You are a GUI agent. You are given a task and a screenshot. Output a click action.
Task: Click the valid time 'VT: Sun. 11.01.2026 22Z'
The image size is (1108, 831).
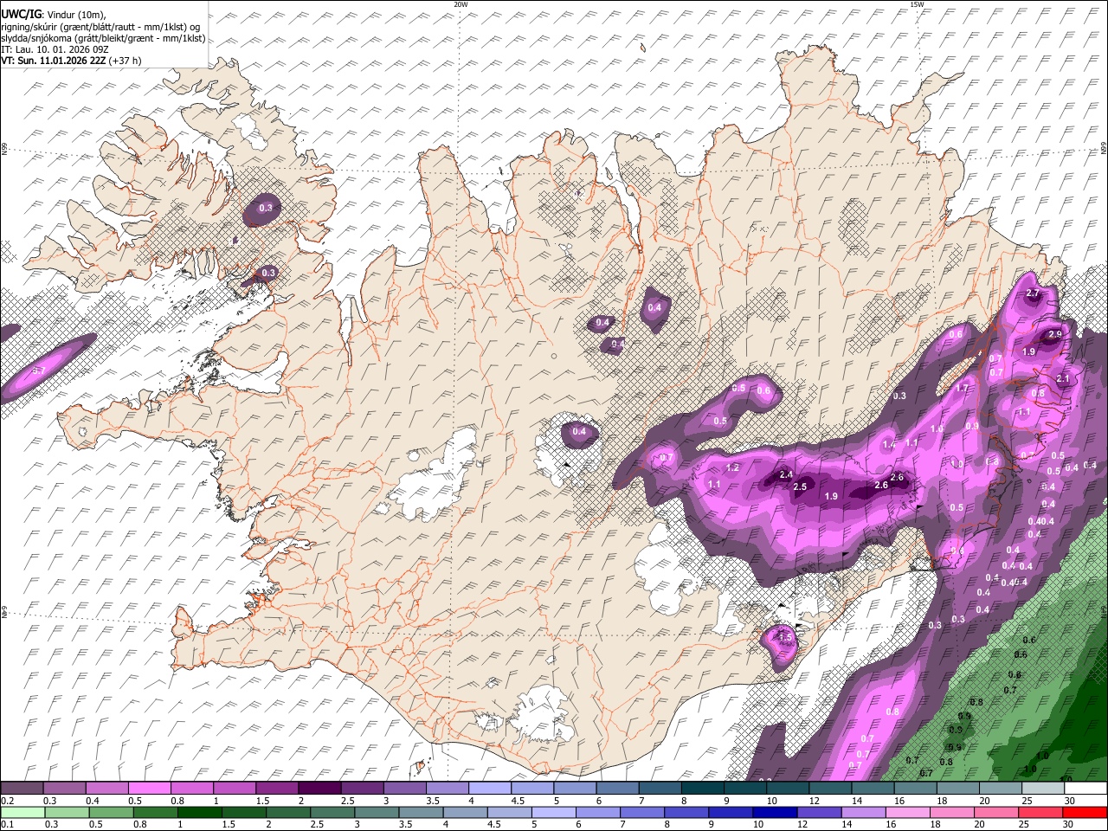coord(54,61)
